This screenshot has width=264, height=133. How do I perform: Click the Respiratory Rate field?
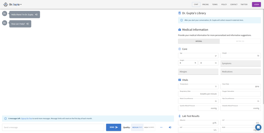pyautogui.click(x=198, y=94)
